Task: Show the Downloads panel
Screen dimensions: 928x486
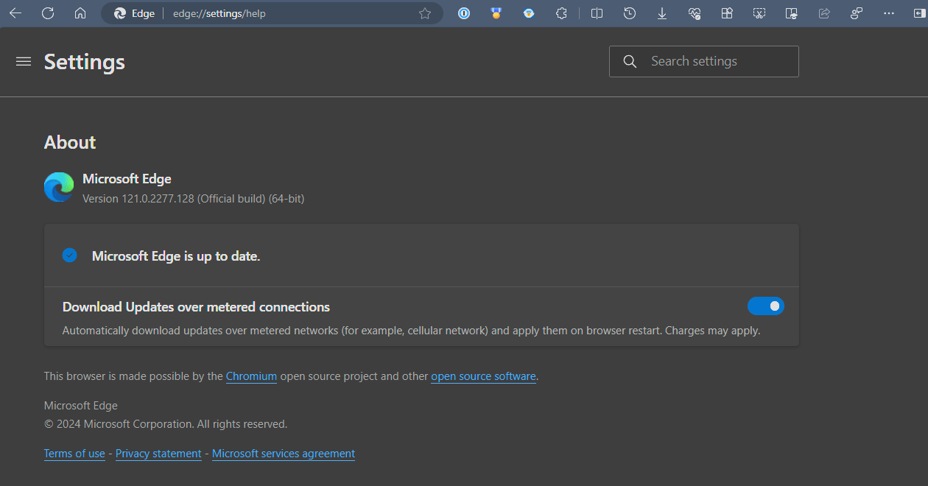Action: (662, 13)
